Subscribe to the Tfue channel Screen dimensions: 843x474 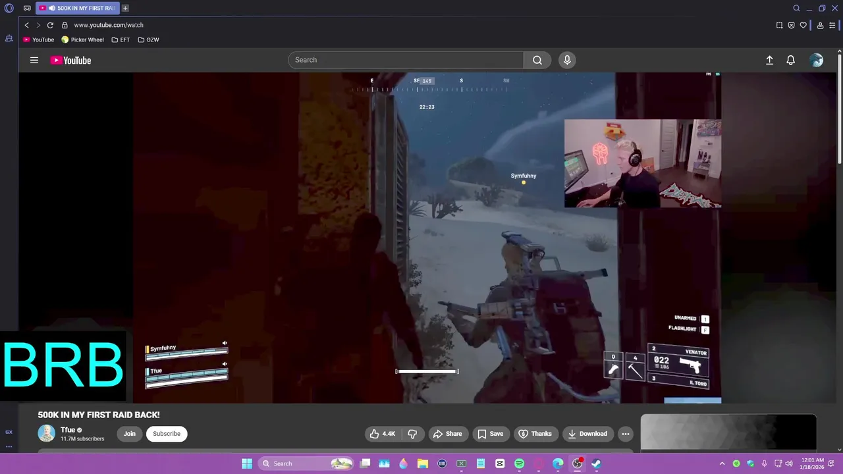coord(167,434)
